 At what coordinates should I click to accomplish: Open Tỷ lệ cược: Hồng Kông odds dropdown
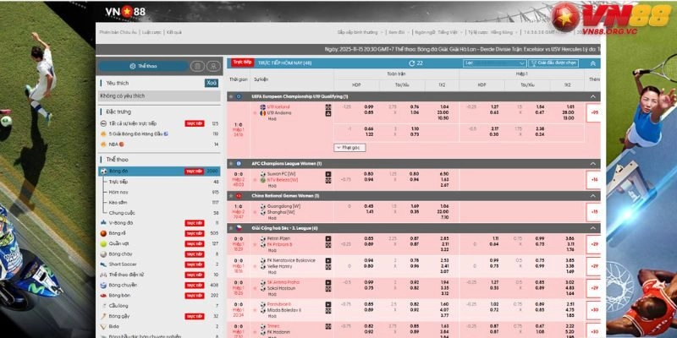(x=493, y=32)
